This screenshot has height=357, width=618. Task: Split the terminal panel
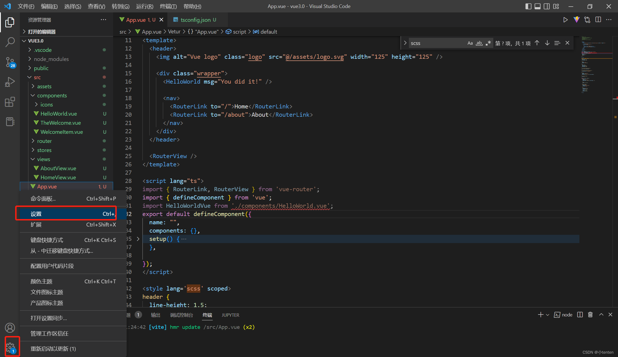pyautogui.click(x=580, y=315)
